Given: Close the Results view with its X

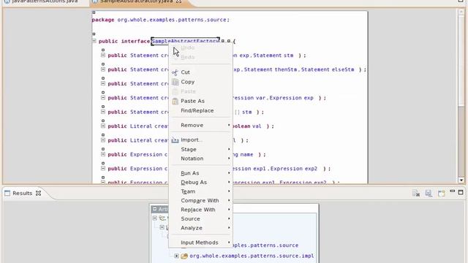Looking at the screenshot, I should 38,193.
